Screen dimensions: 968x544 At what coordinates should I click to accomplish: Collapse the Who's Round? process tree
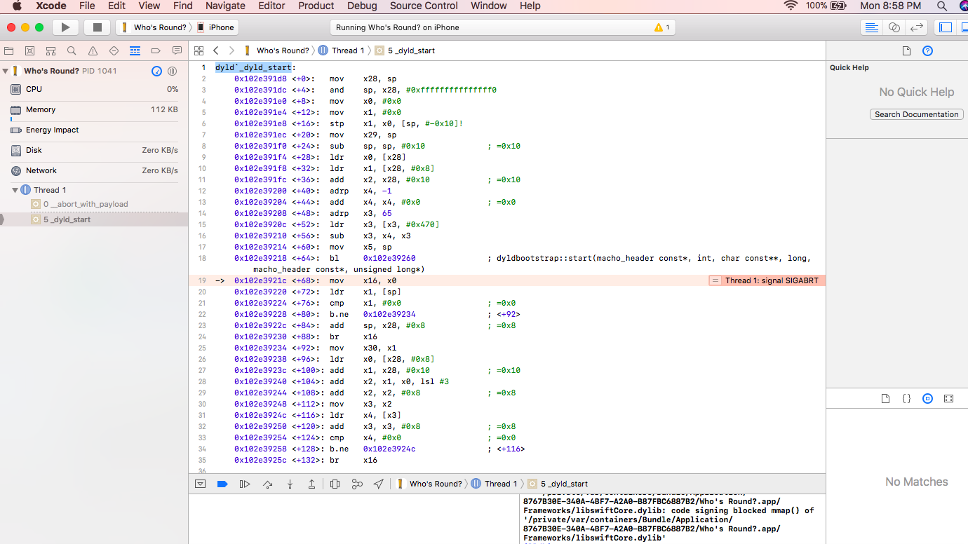(x=6, y=71)
